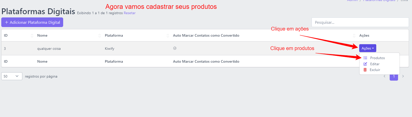
Task: Click Adicionar Plataforma Digital button
Action: (32, 22)
